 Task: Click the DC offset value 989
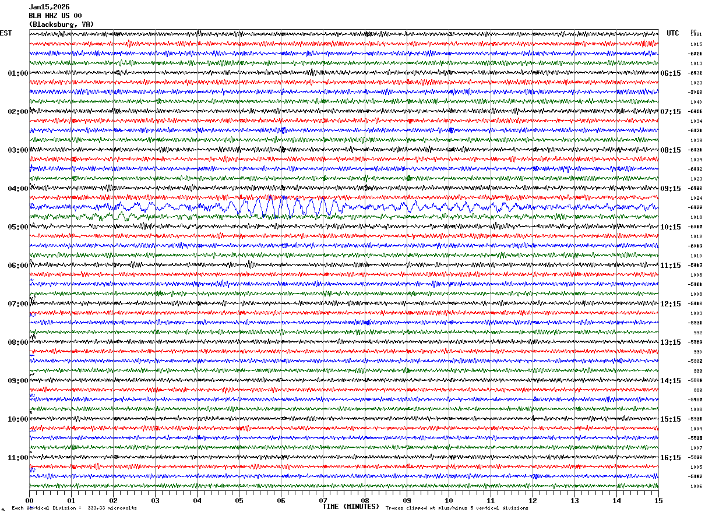point(697,390)
